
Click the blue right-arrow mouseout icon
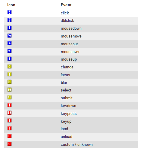pyautogui.click(x=9, y=43)
